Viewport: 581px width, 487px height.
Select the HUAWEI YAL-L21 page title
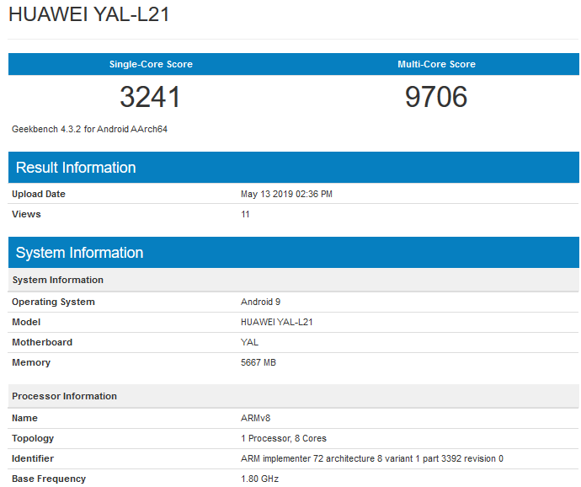coord(89,14)
